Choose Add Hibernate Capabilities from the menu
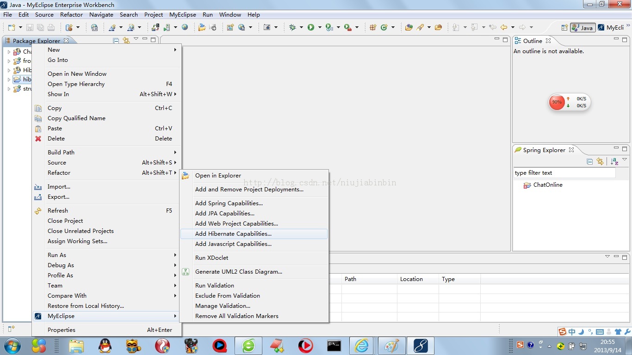 point(233,233)
